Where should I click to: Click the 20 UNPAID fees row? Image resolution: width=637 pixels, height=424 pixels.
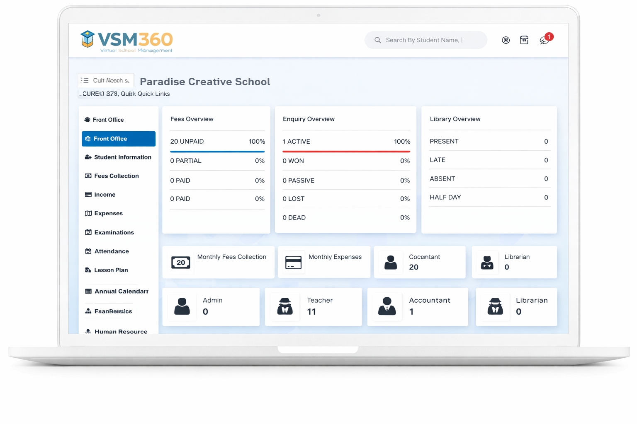click(217, 142)
